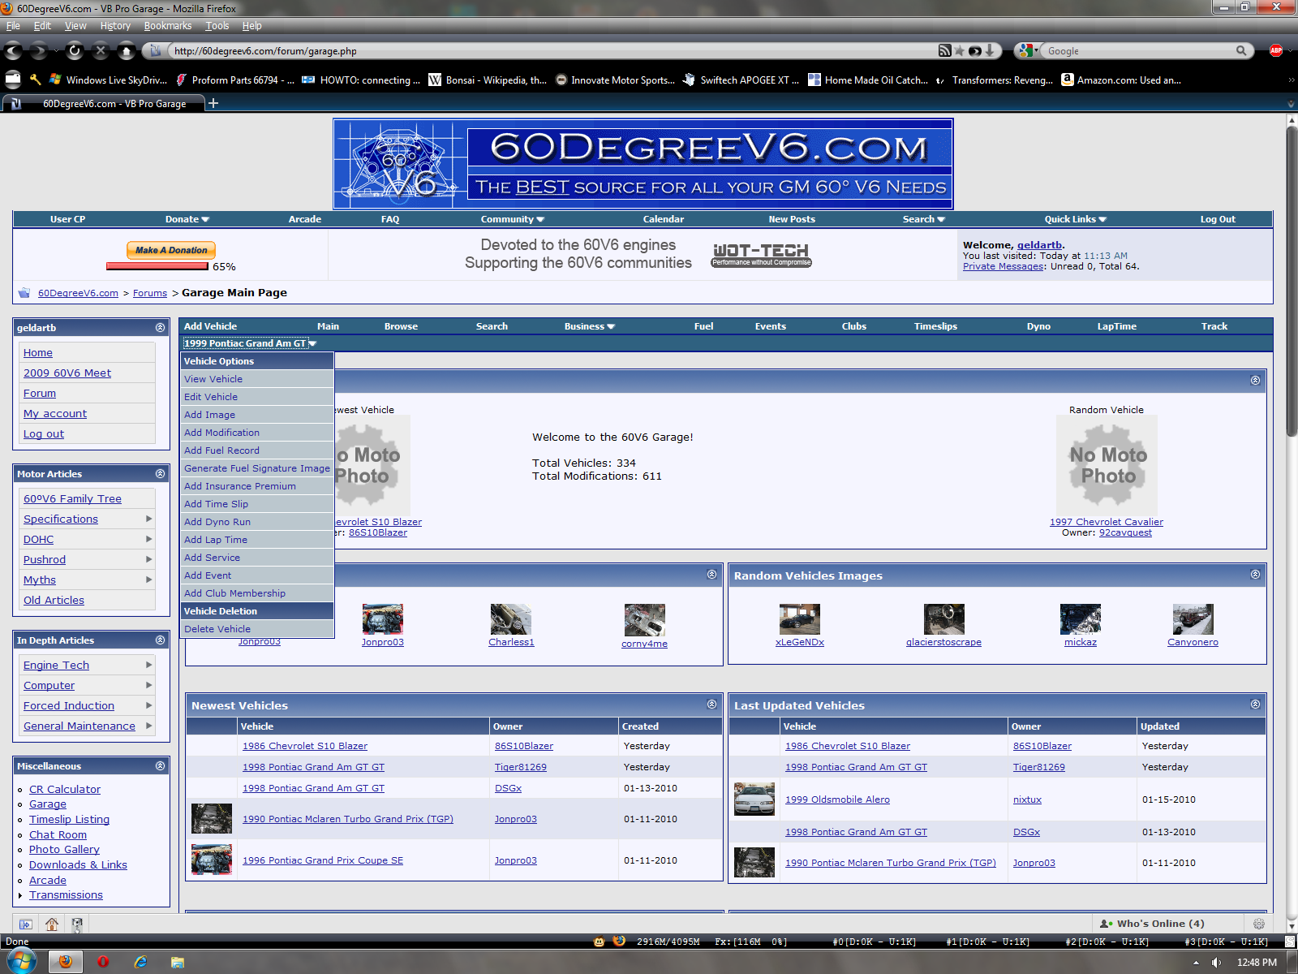Click the browser reload button

click(x=75, y=51)
